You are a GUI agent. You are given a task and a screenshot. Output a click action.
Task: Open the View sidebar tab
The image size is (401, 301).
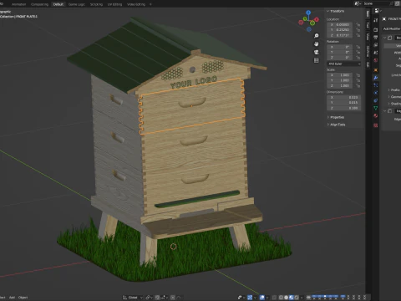tap(368, 37)
